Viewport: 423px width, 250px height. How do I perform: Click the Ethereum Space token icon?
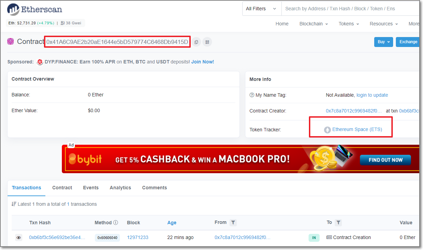[x=327, y=130]
